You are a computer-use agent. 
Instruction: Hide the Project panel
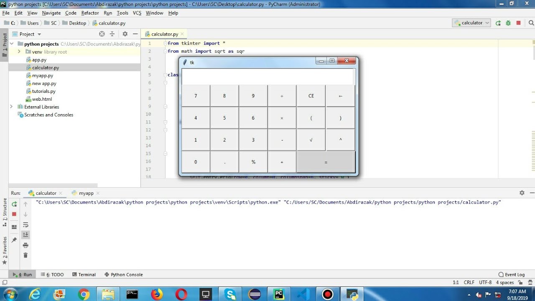tap(135, 34)
